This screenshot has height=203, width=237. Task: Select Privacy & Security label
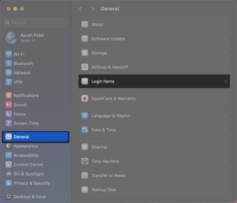[x=32, y=183]
